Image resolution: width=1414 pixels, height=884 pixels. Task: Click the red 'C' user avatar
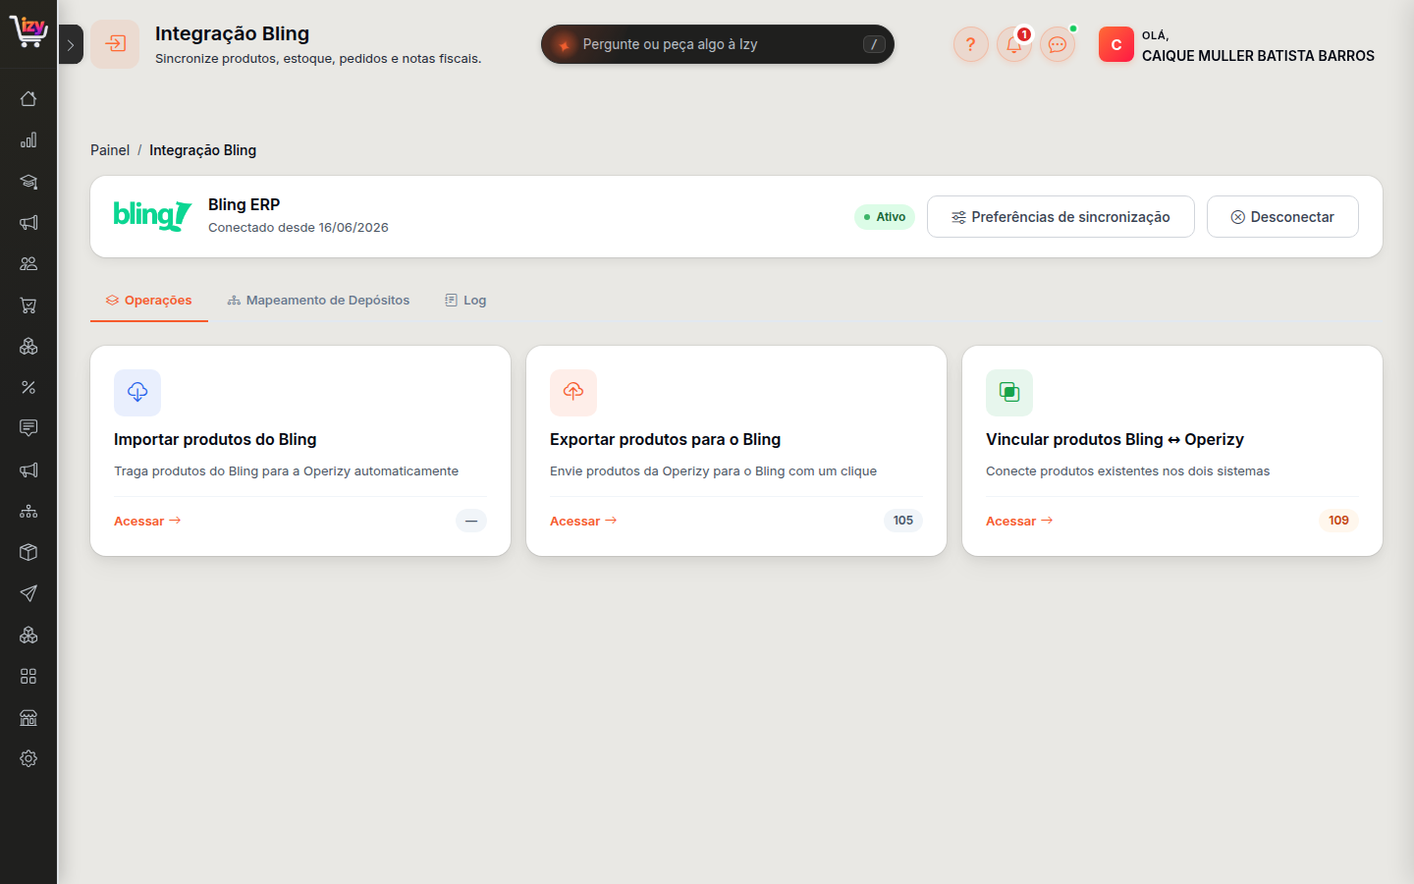pos(1116,44)
